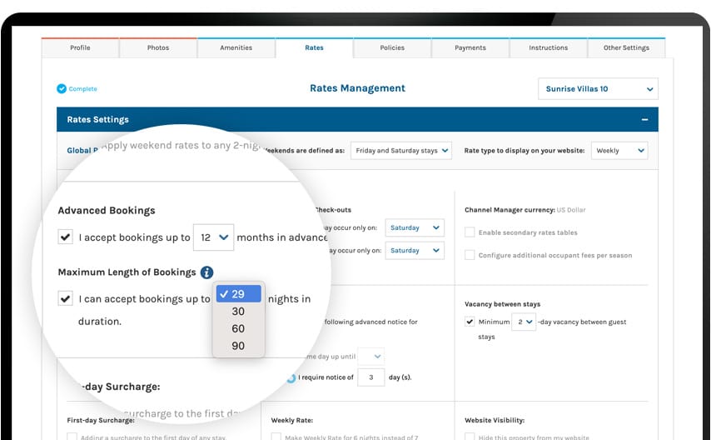Image resolution: width=711 pixels, height=440 pixels.
Task: Select 30 nights from the dropdown list
Action: coord(238,311)
